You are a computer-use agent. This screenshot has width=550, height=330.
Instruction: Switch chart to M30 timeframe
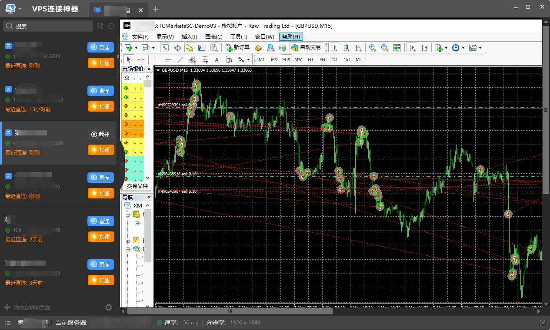point(298,59)
